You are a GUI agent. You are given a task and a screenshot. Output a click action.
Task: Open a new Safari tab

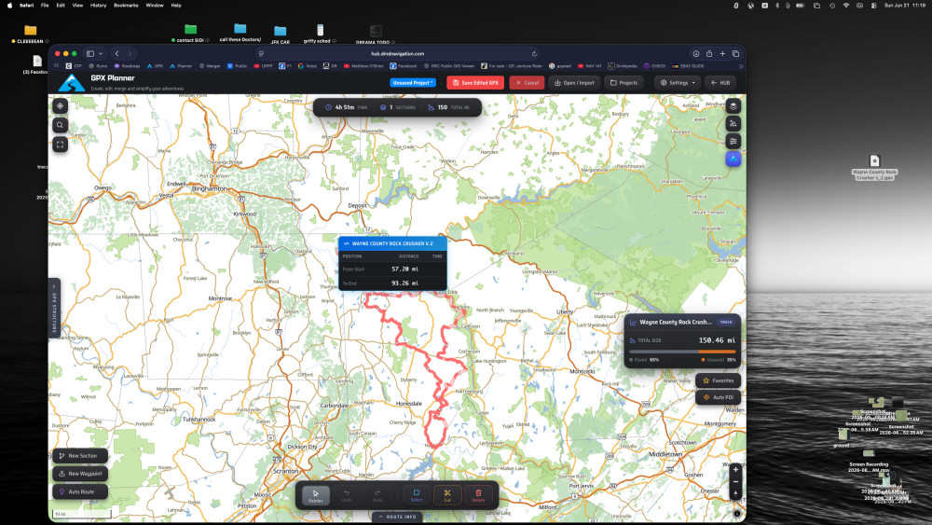(722, 53)
